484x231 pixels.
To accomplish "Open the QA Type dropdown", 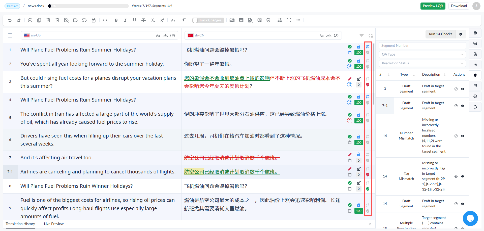I will pos(422,55).
